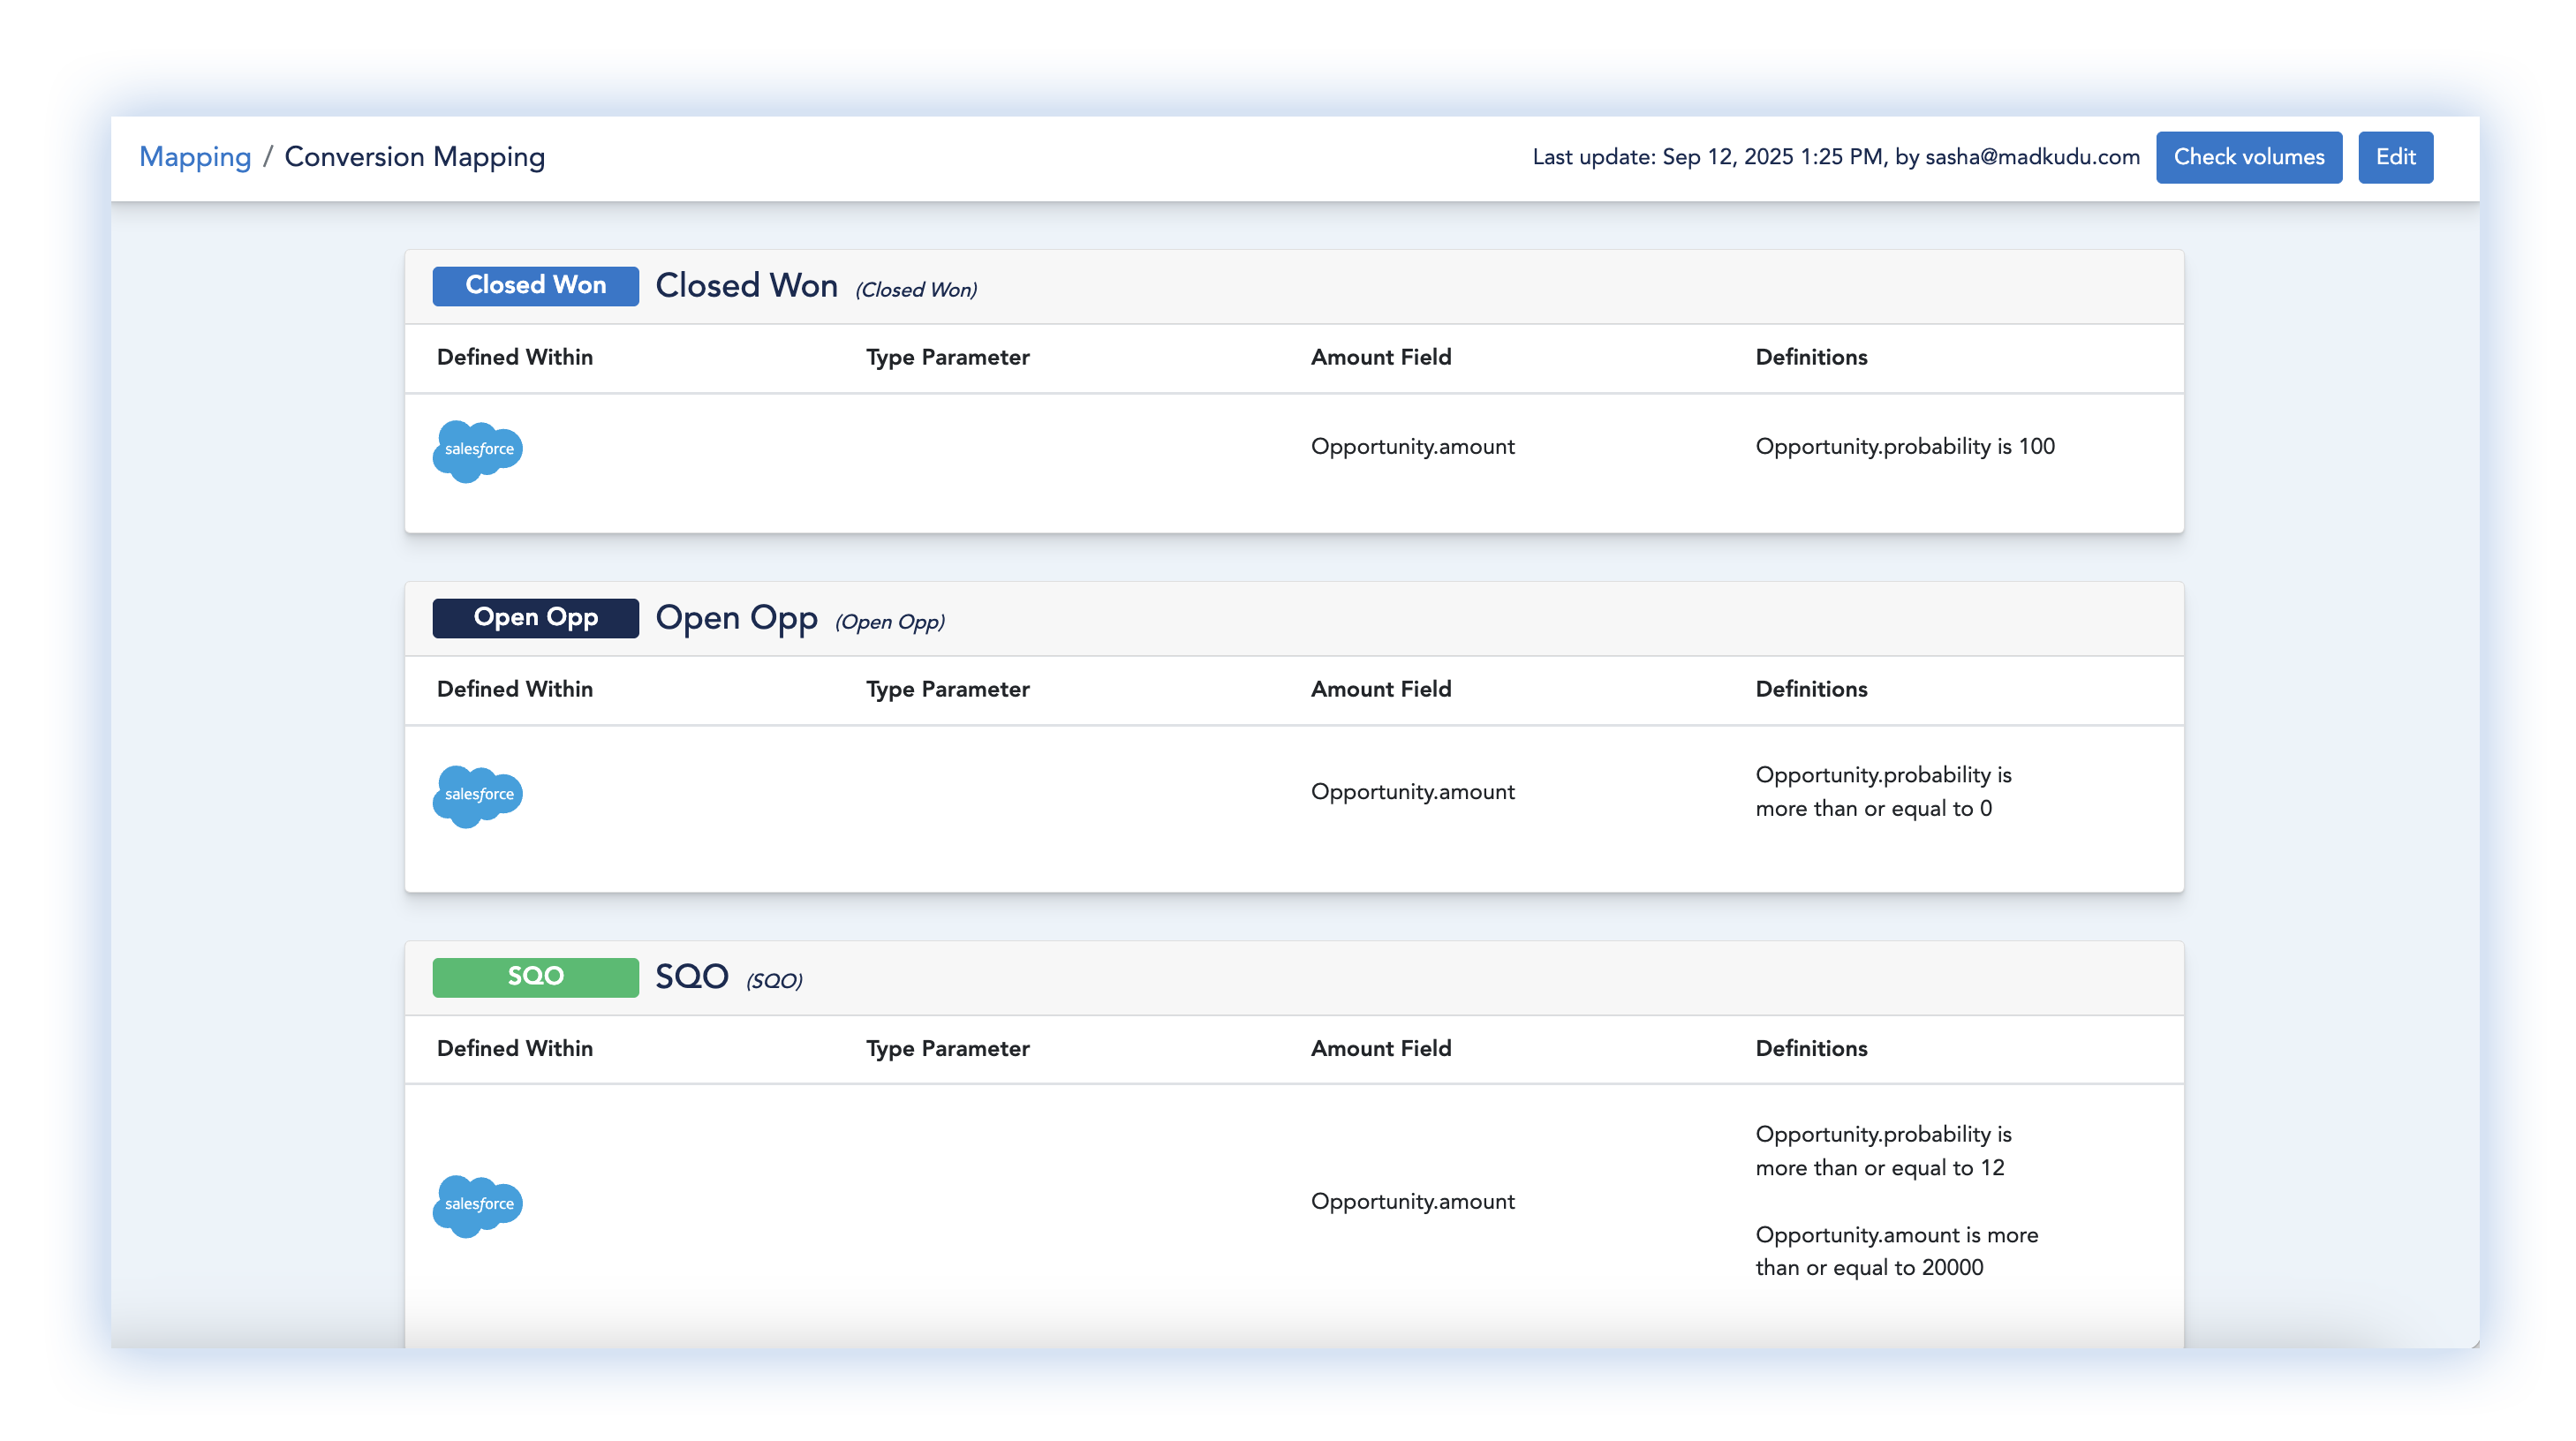
Task: Click Closed Won's Opportunity.amount field value
Action: click(1412, 446)
